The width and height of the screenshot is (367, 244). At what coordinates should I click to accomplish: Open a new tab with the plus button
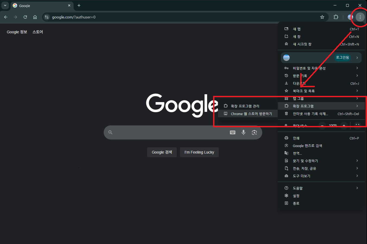tap(79, 5)
